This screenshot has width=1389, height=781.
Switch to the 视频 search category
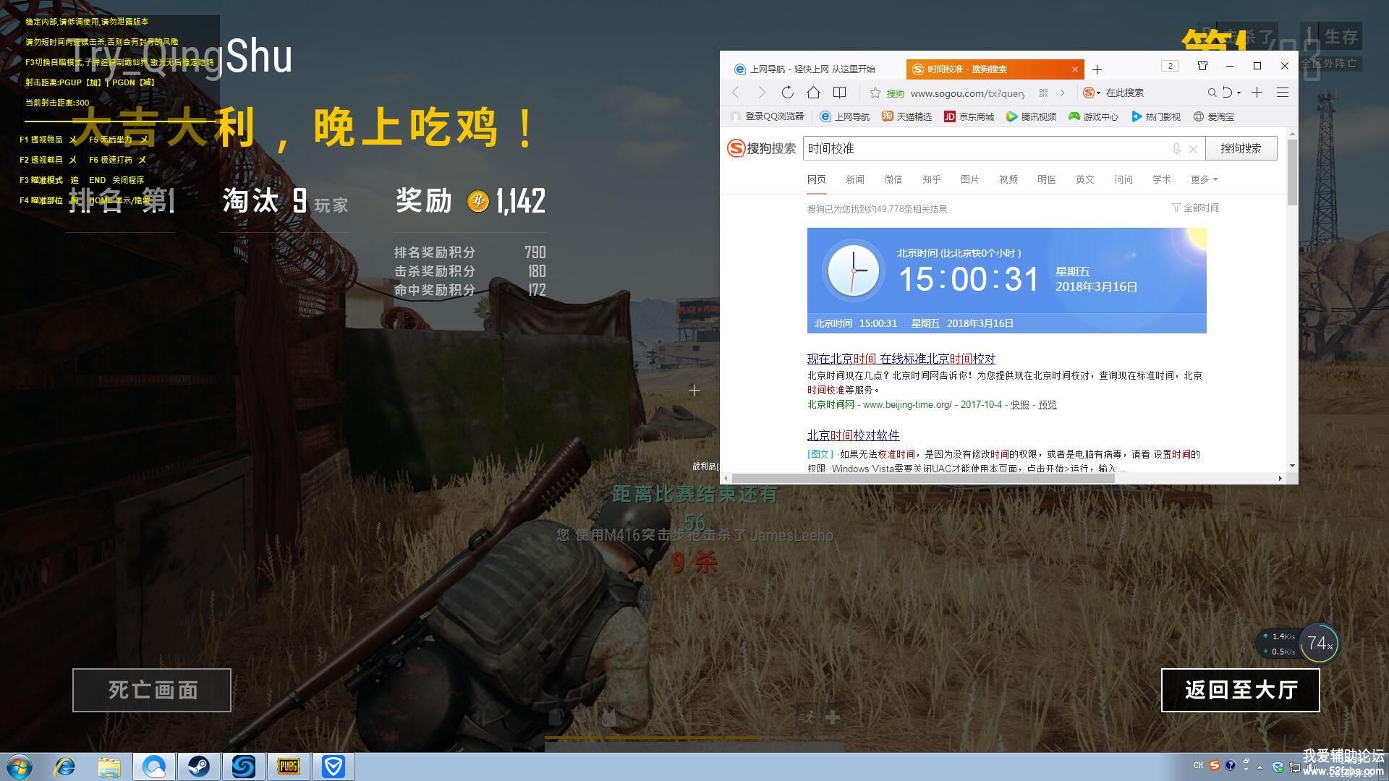click(x=1008, y=179)
